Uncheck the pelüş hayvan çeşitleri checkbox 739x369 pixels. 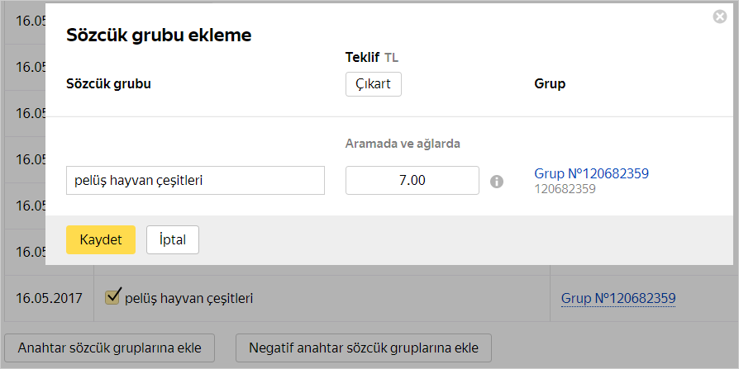(113, 296)
